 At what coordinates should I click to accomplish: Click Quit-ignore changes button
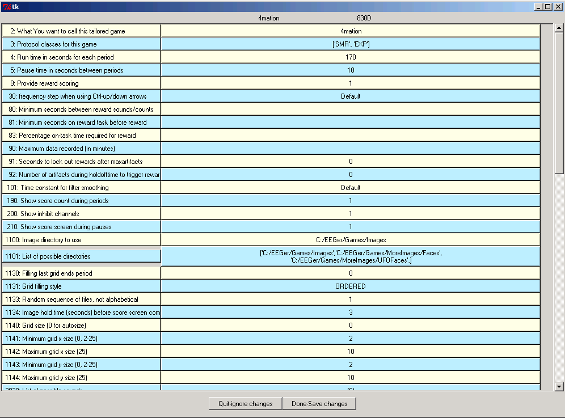[246, 404]
